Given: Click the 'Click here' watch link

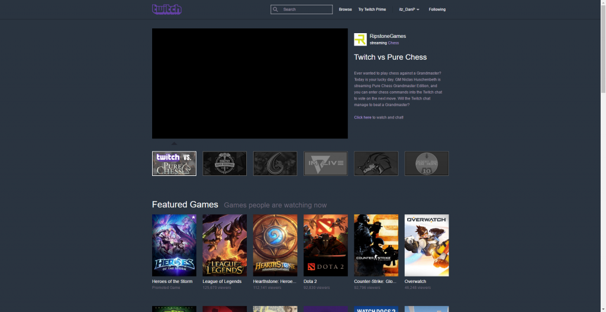Looking at the screenshot, I should point(363,117).
